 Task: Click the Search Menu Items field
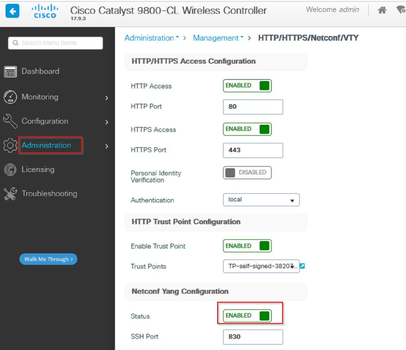click(x=56, y=43)
